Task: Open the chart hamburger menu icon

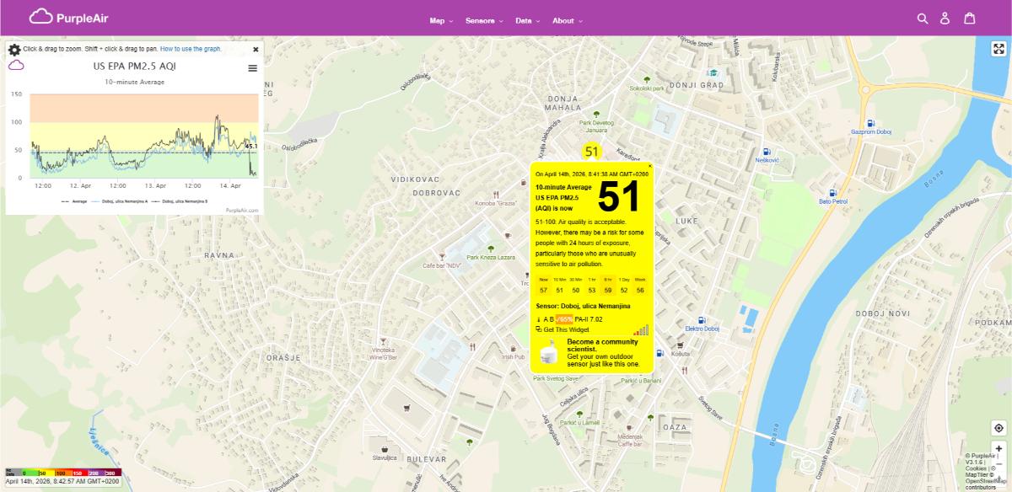Action: 251,68
